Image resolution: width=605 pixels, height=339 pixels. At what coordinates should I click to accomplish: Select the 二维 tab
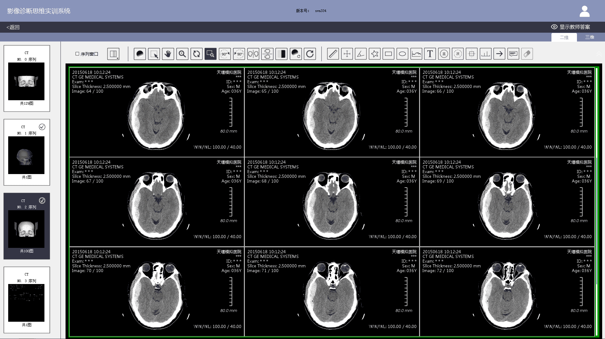pos(564,37)
